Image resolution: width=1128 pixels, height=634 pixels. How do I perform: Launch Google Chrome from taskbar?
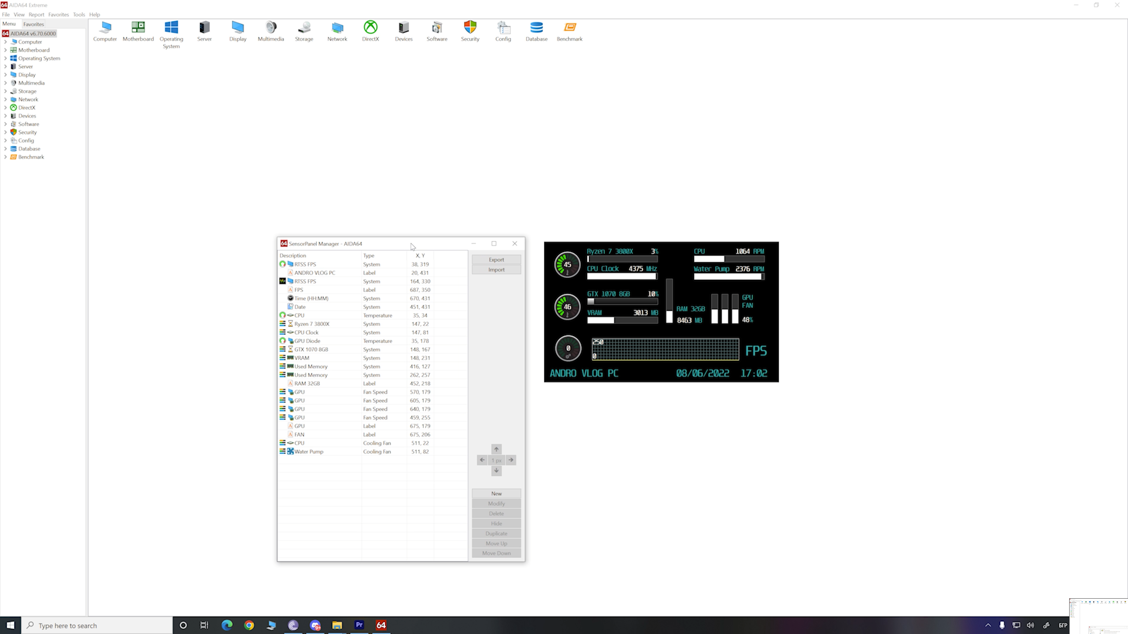(x=249, y=625)
